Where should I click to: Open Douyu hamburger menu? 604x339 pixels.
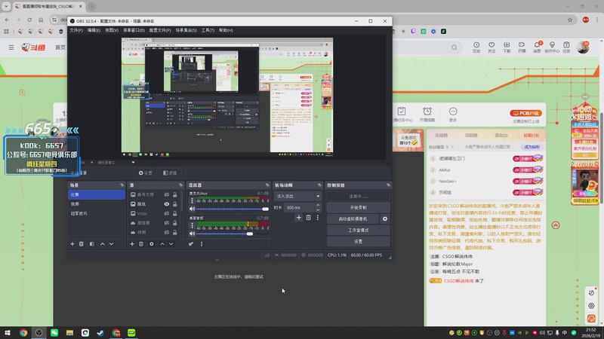[x=11, y=47]
